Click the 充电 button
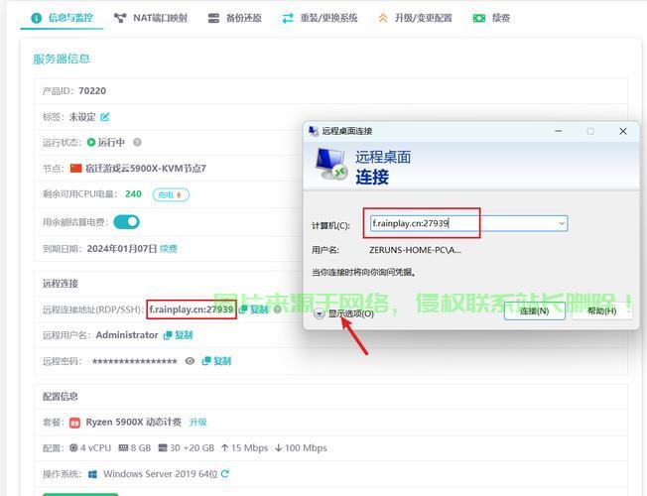This screenshot has width=647, height=496. 171,194
